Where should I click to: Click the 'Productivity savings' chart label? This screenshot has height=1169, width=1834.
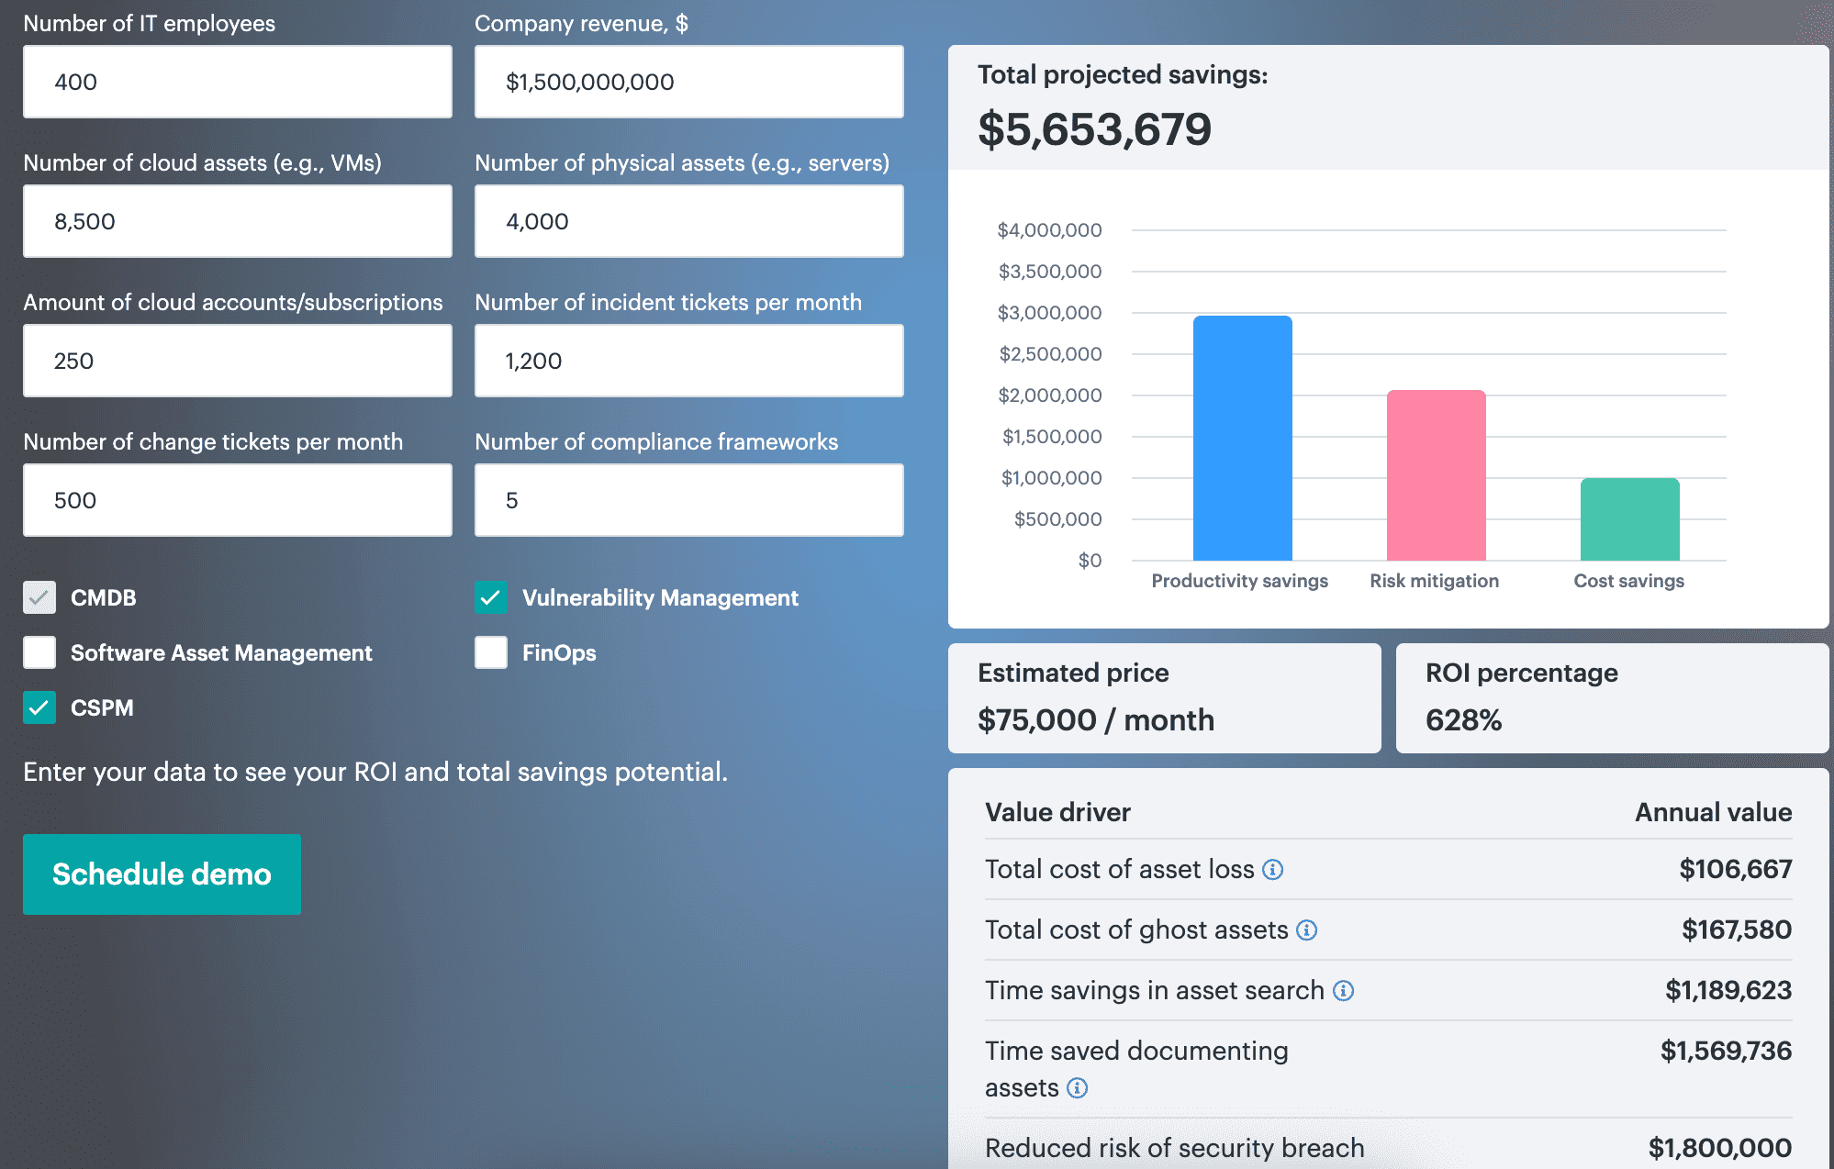1240,581
